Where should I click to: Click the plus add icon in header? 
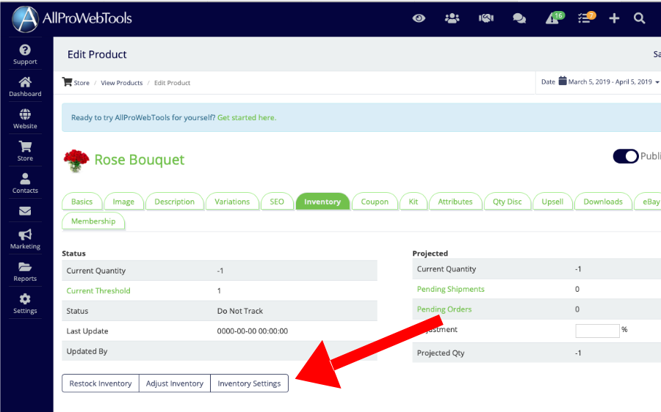614,18
